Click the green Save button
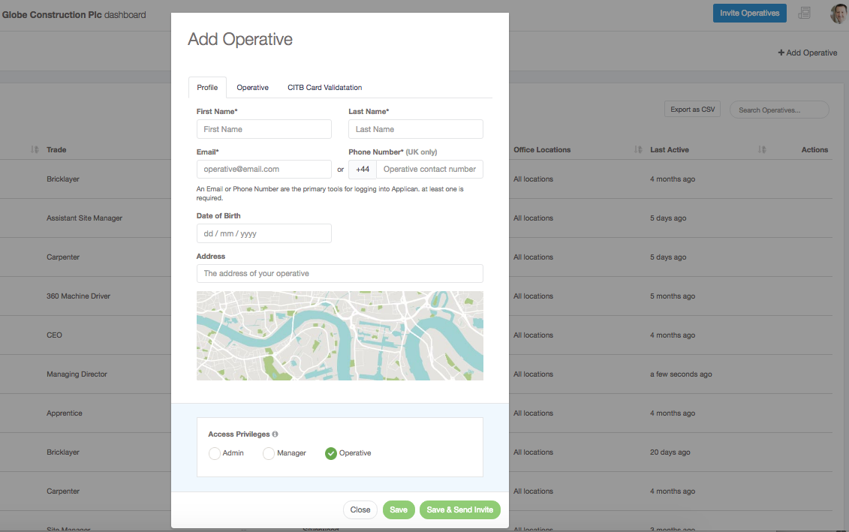Screen dimensions: 849x532 (399, 509)
